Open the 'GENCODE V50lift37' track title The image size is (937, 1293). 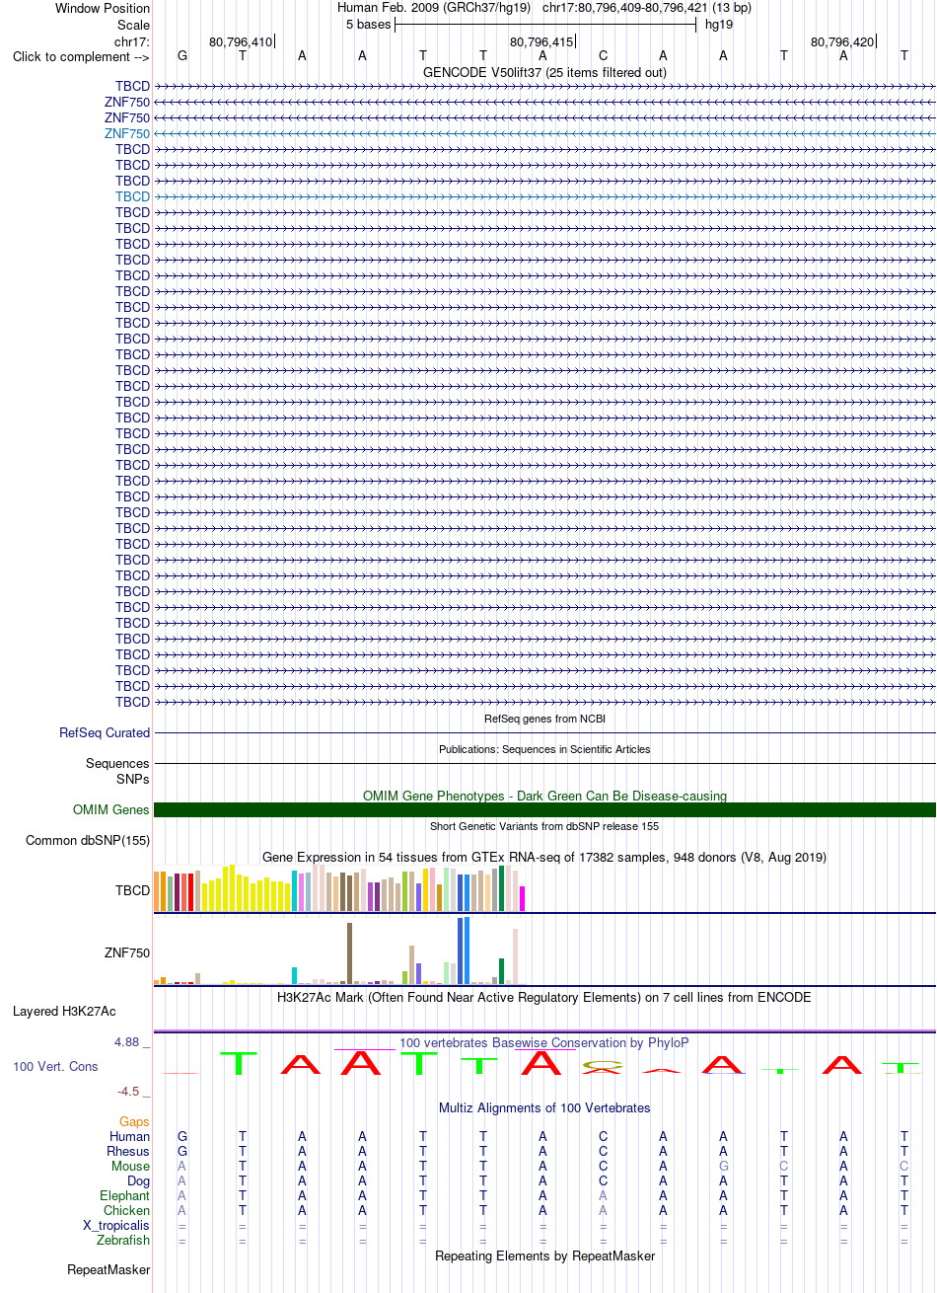(544, 72)
